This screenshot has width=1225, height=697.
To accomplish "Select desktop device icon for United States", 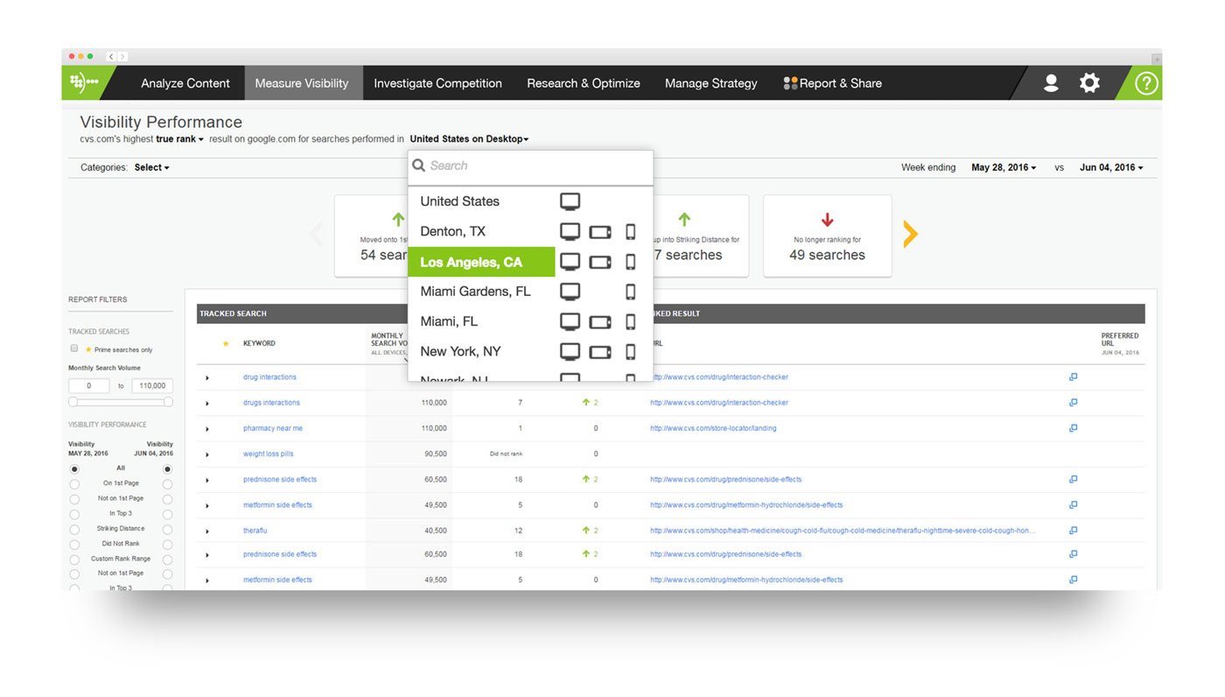I will [x=570, y=201].
